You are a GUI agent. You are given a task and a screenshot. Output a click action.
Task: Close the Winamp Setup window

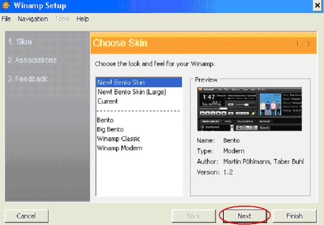pyautogui.click(x=317, y=6)
